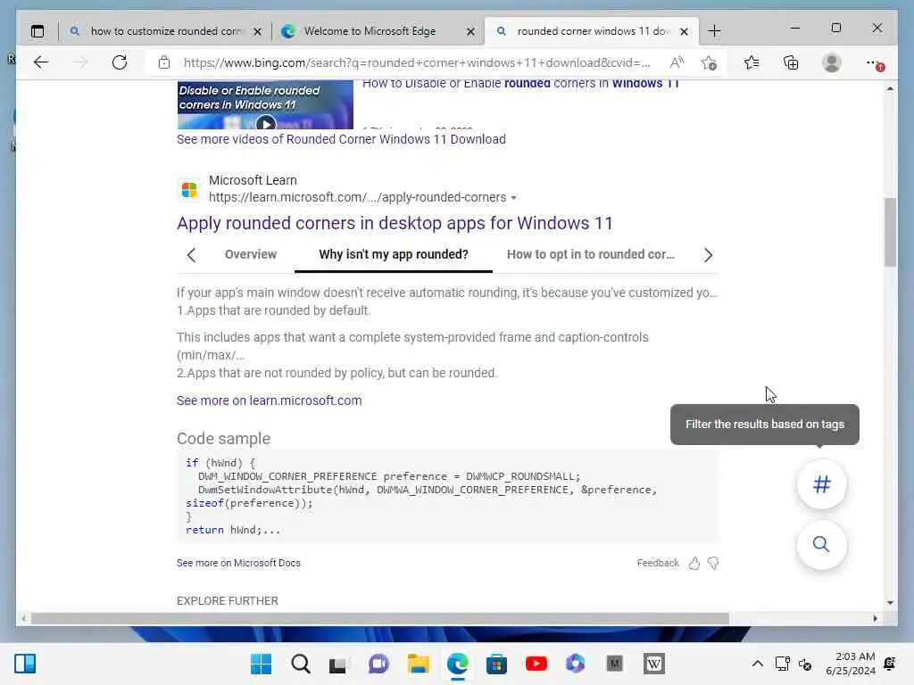Go back to the previous page

pyautogui.click(x=41, y=62)
